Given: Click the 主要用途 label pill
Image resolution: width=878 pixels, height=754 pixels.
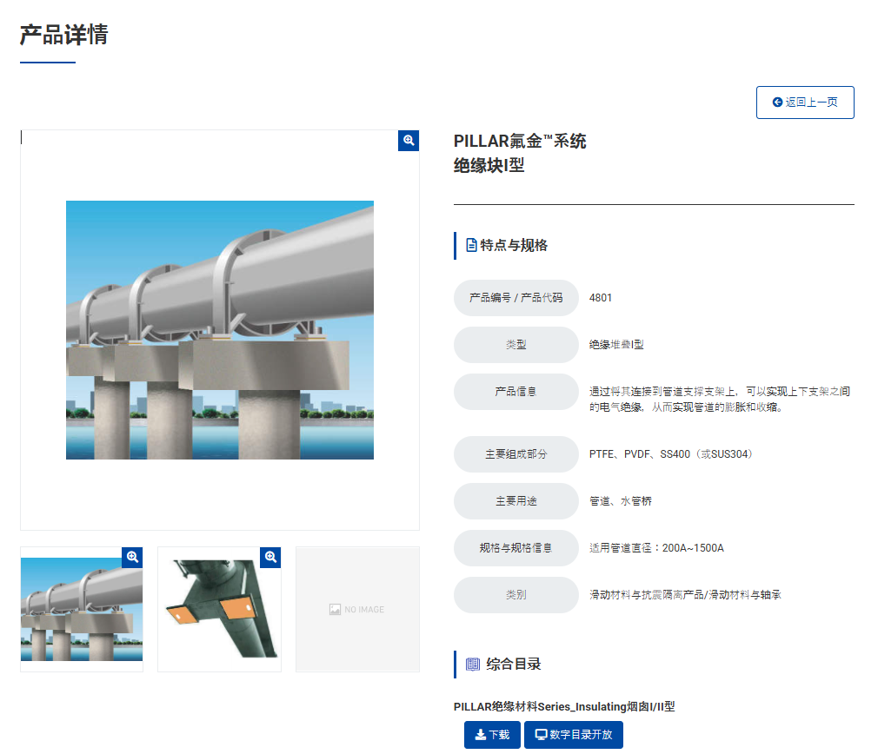Looking at the screenshot, I should pyautogui.click(x=515, y=501).
